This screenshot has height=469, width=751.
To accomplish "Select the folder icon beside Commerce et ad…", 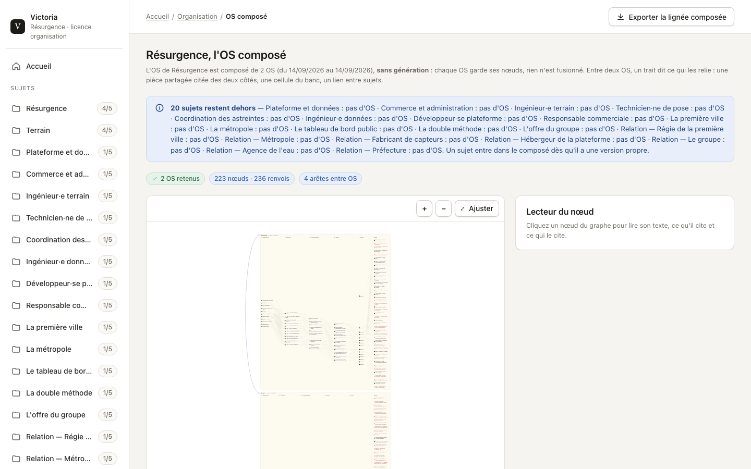I will pyautogui.click(x=16, y=174).
